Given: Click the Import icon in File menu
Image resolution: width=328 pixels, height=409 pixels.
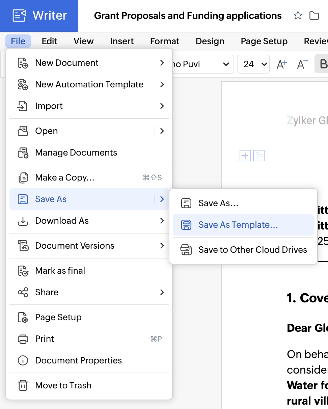Looking at the screenshot, I should tap(23, 106).
